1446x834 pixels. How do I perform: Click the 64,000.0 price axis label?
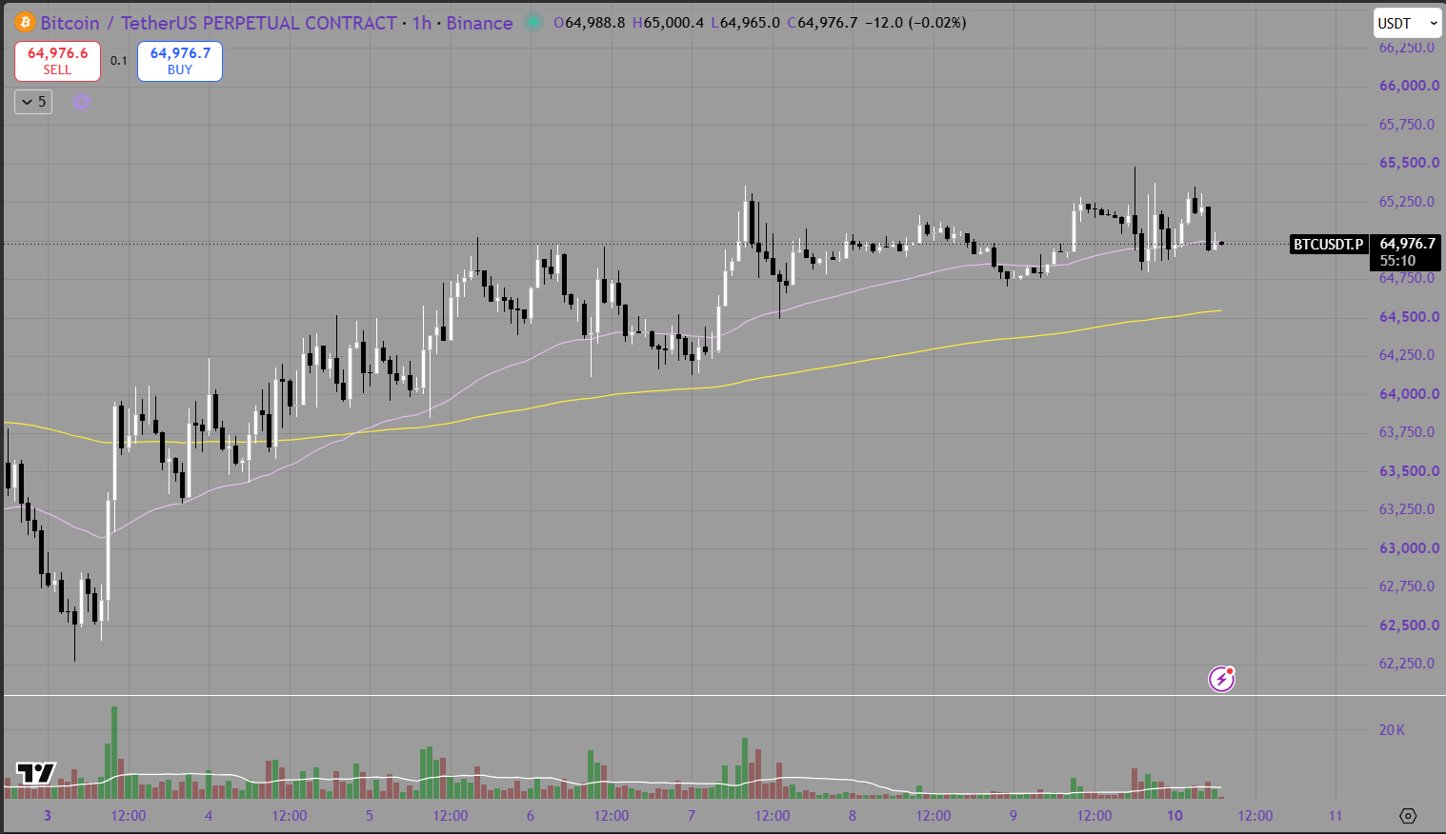click(1409, 394)
